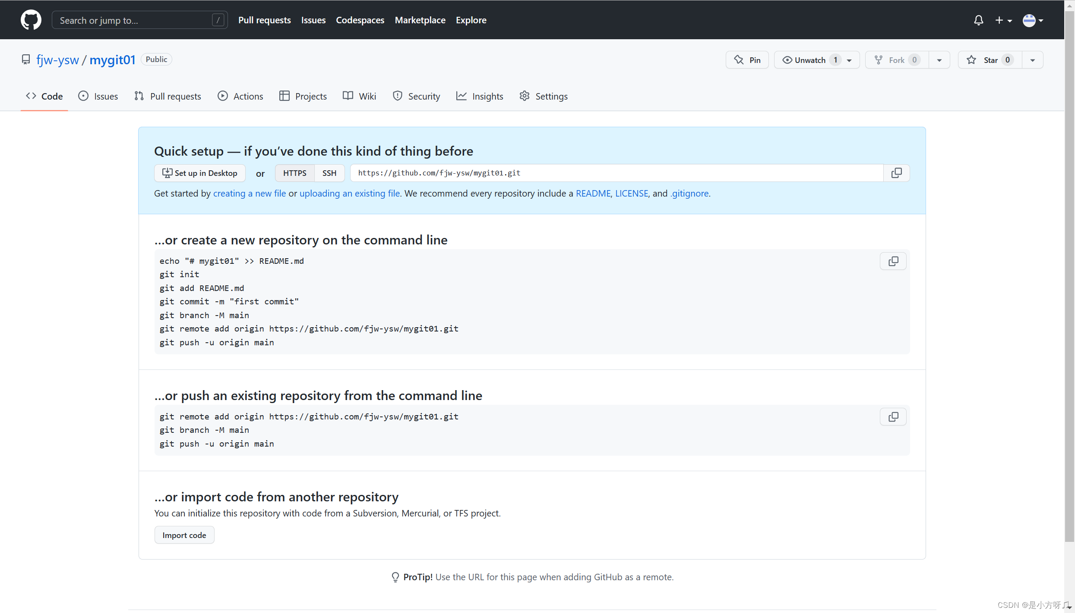The image size is (1075, 613).
Task: Open the GitHub home logo
Action: pyautogui.click(x=31, y=20)
